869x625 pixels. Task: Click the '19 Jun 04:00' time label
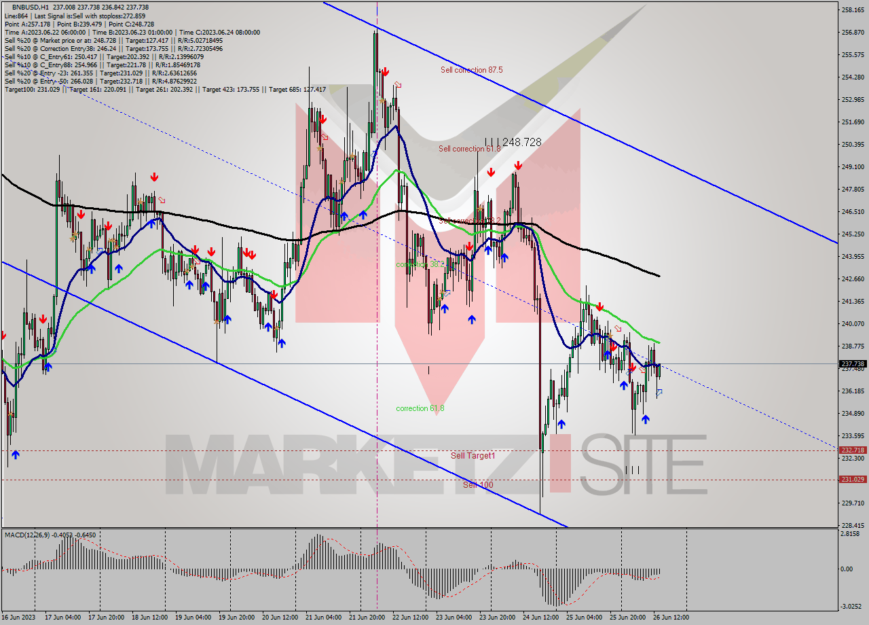(193, 618)
